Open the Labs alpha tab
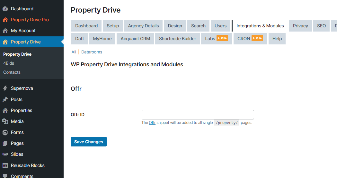The image size is (337, 178). pyautogui.click(x=216, y=39)
